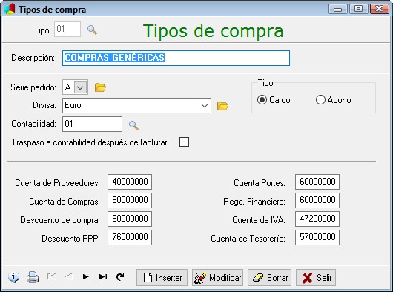The image size is (393, 292).
Task: Expand the Serie pedido dropdown
Action: click(80, 87)
